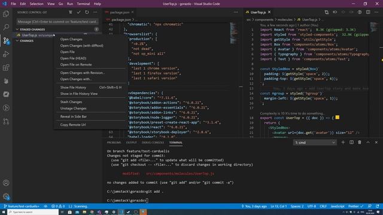Open the Run and Debug view

tap(6, 54)
